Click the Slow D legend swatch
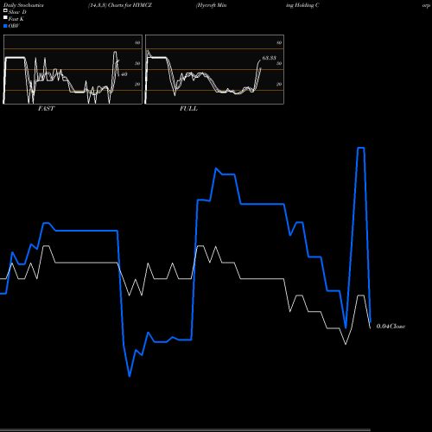The image size is (432, 432). click(5, 11)
